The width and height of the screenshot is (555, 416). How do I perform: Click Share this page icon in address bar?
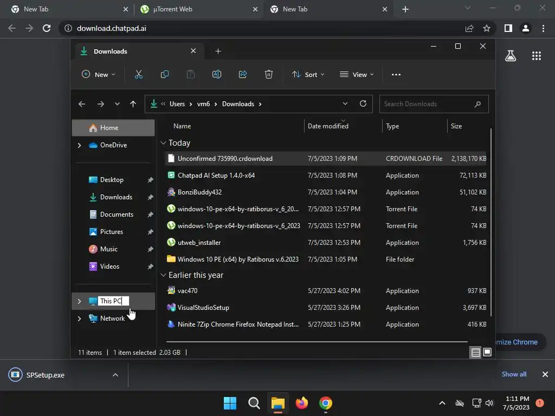(469, 28)
